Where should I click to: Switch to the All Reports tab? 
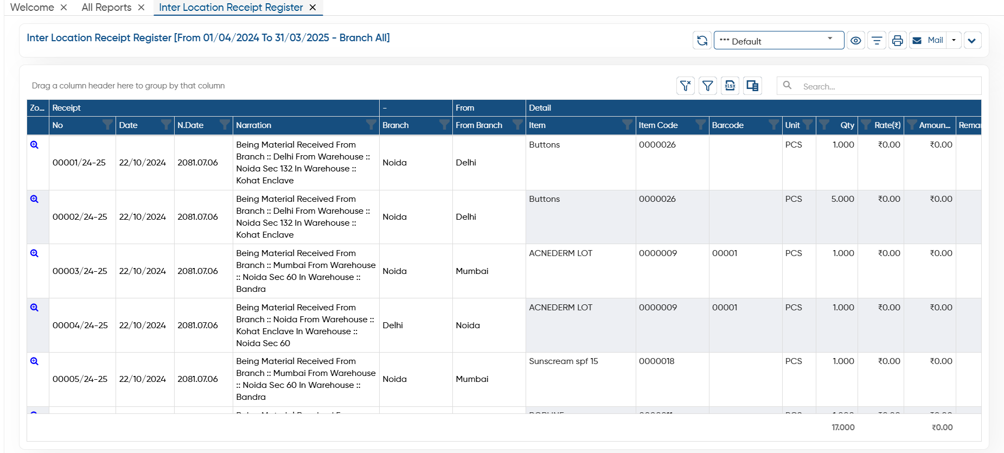coord(106,8)
